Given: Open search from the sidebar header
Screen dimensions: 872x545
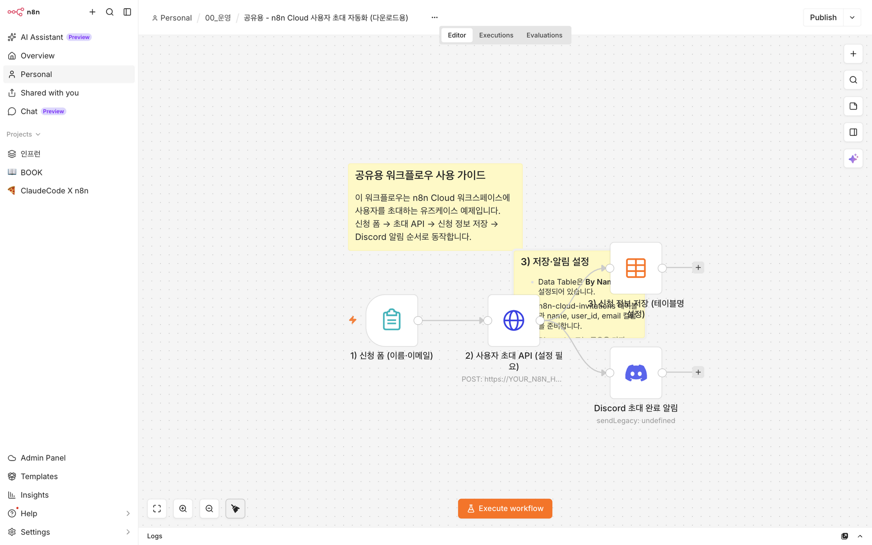Looking at the screenshot, I should 110,12.
